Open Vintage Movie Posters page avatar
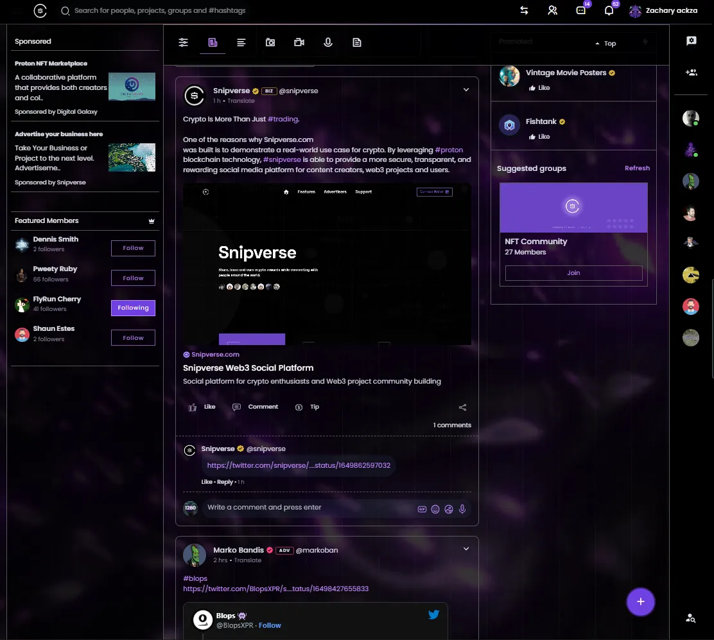This screenshot has width=714, height=640. (510, 76)
